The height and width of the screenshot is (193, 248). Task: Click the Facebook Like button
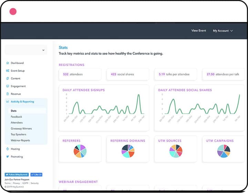pos(36,175)
